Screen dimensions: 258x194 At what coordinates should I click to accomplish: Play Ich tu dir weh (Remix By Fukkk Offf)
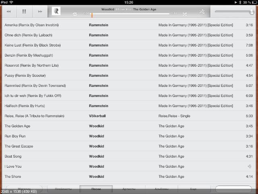coord(33,96)
